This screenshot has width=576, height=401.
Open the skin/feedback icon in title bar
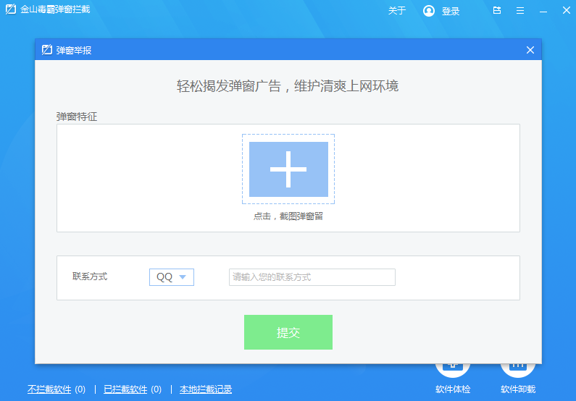click(497, 11)
